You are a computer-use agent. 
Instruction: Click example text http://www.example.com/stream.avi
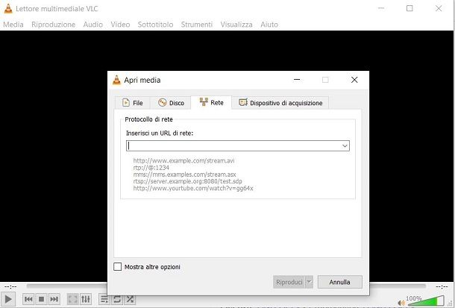[183, 160]
